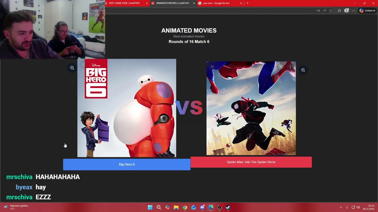Close the yazı tura Google tab
Screen dimensions: 378x212
pos(241,3)
